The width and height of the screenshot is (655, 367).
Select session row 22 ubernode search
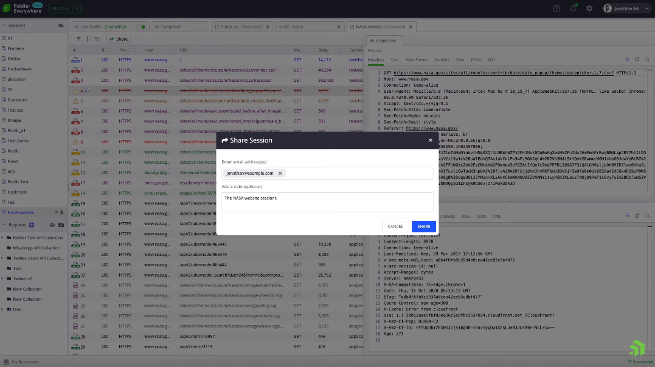point(217,275)
